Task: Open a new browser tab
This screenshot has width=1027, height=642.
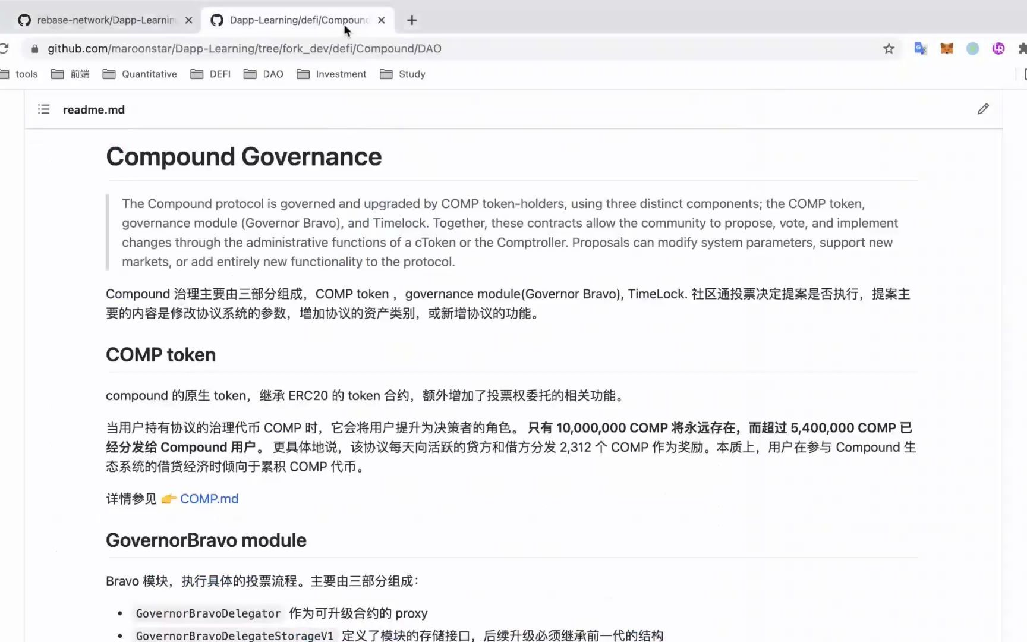Action: coord(411,20)
